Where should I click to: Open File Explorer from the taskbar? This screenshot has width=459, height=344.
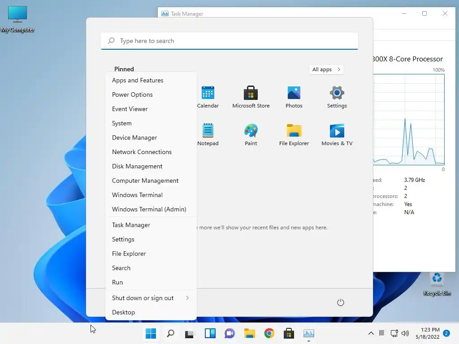[x=249, y=333]
